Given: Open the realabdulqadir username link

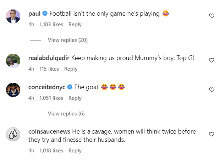Looking at the screenshot, I should [49, 58].
